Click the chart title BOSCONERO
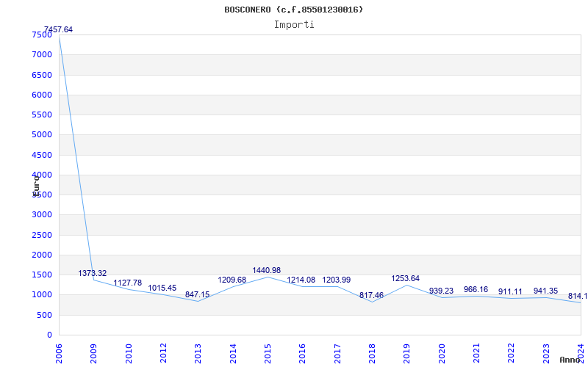 293,10
